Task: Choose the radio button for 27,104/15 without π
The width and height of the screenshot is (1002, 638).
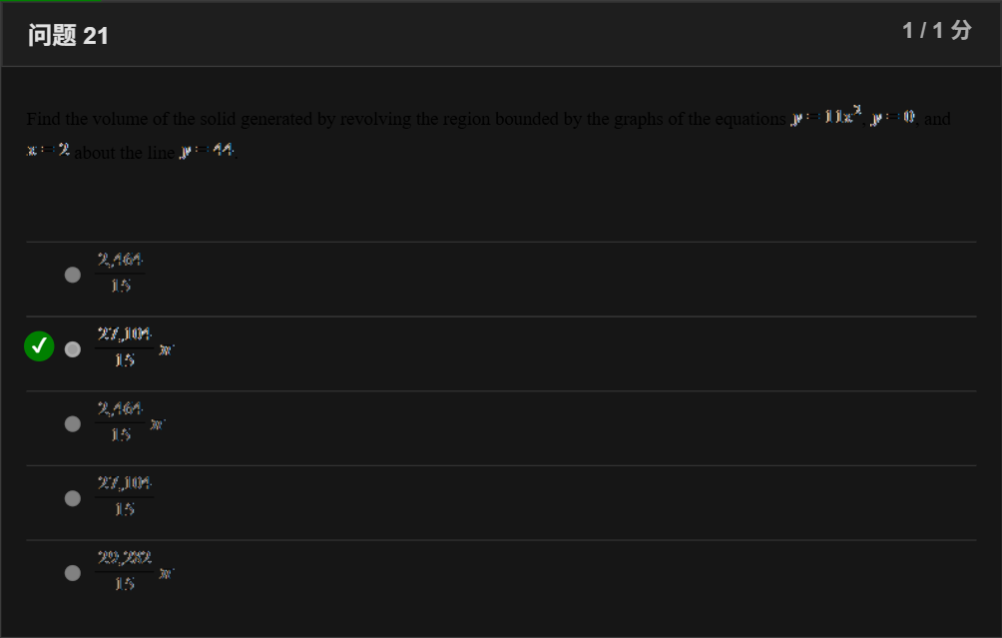Action: point(73,498)
